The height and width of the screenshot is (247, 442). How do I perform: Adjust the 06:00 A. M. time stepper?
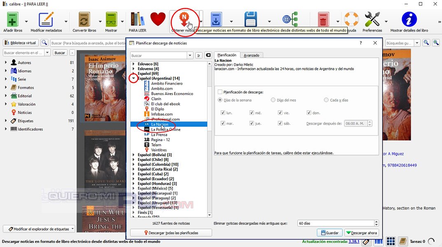coord(370,123)
